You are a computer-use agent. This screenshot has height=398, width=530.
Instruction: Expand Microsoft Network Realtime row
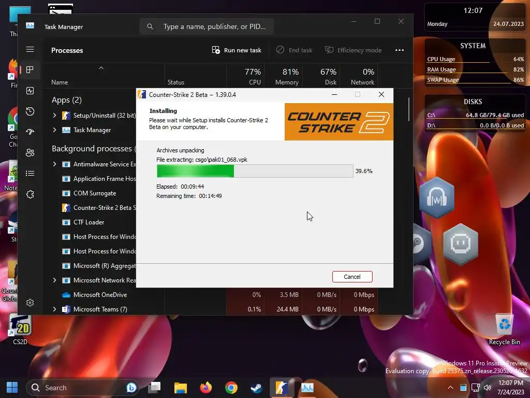pyautogui.click(x=54, y=280)
